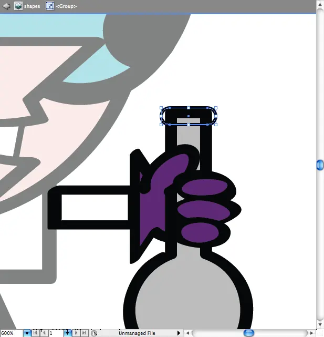Viewport: 324px width, 337px height.
Task: Select the top purple finger ellipse
Action: [x=204, y=187]
